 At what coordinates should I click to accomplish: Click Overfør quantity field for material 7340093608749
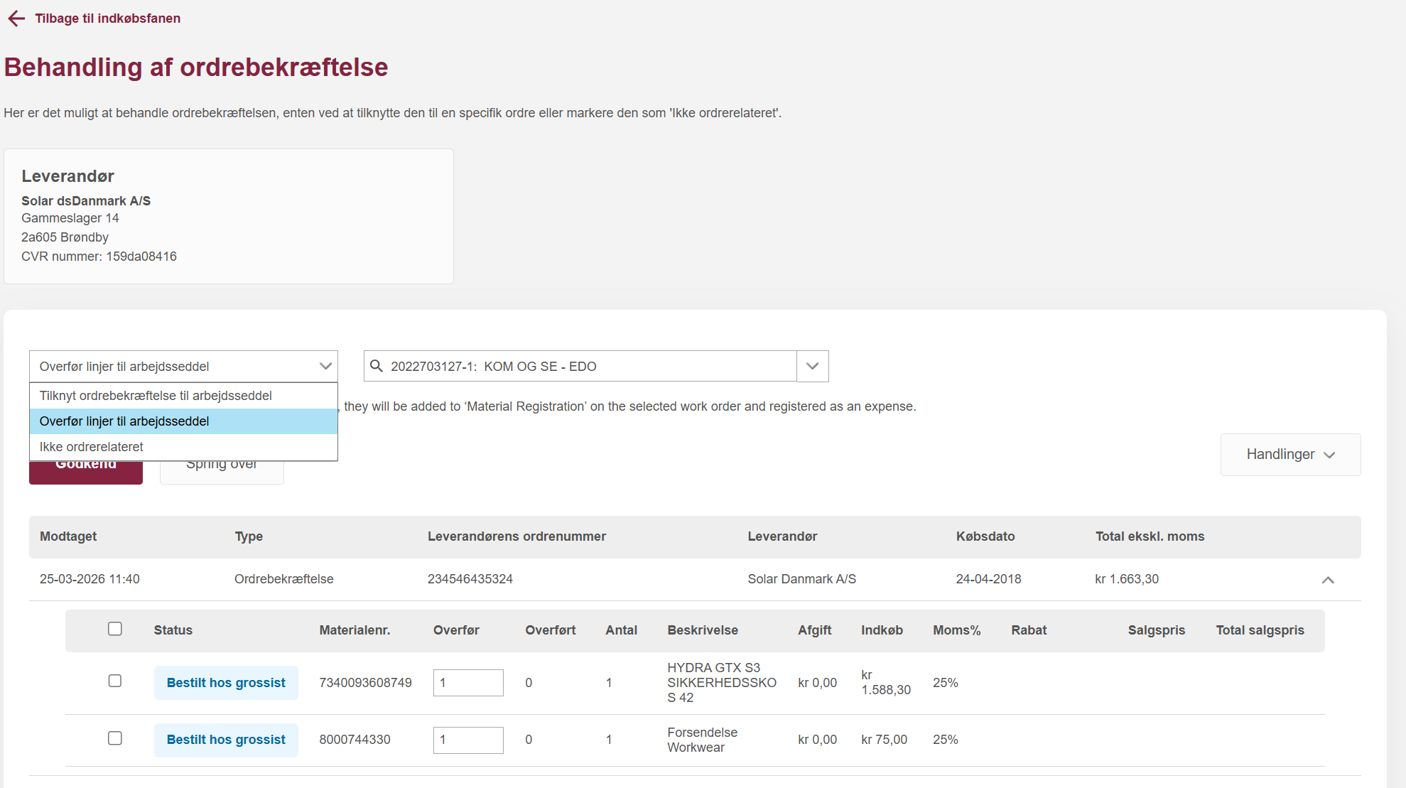(468, 683)
